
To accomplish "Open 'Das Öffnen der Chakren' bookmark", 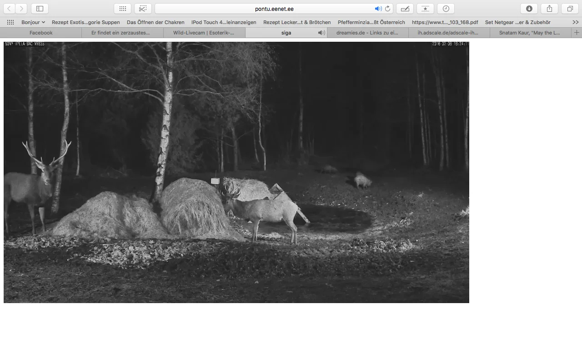I will pyautogui.click(x=156, y=22).
